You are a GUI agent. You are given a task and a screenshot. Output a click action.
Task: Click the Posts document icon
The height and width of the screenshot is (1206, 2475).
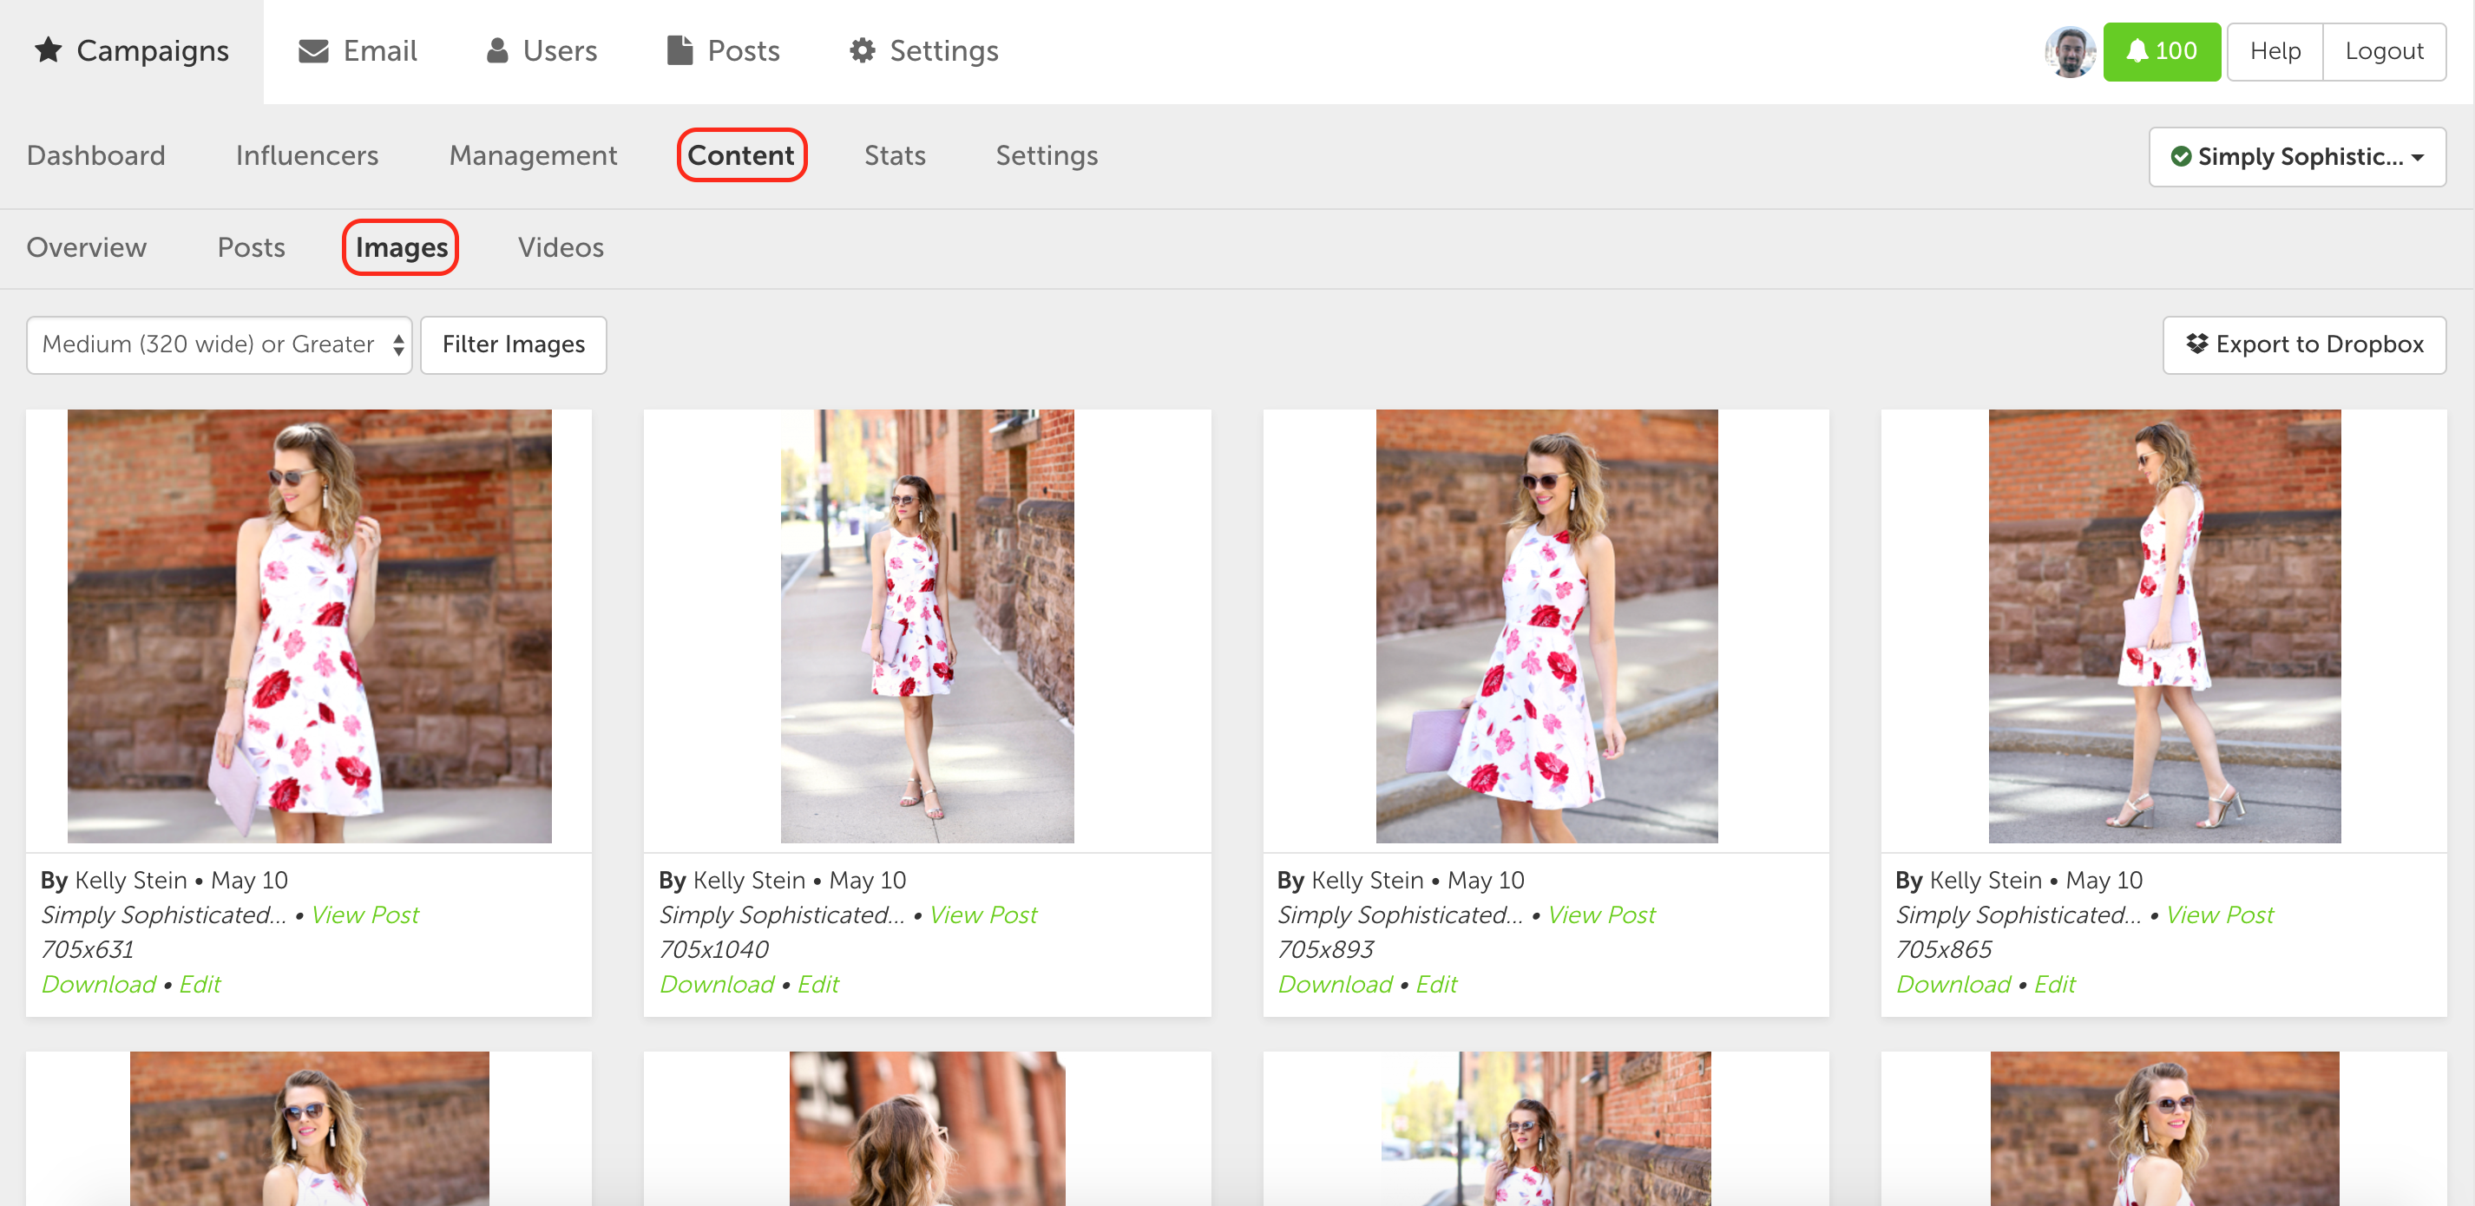tap(679, 50)
